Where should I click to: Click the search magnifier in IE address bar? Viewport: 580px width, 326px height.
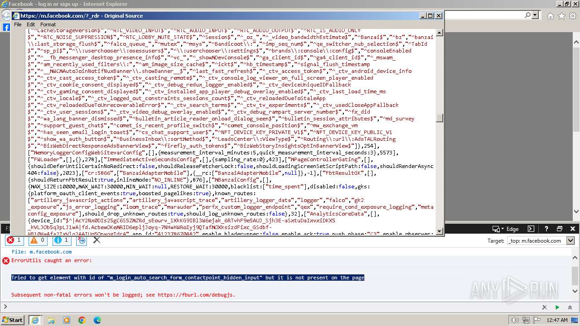coord(528,15)
